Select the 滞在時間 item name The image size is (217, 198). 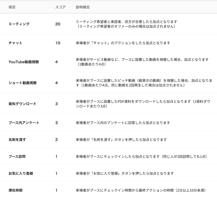(x=15, y=190)
